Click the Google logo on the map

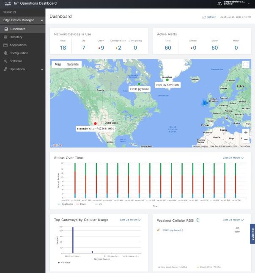[57, 145]
